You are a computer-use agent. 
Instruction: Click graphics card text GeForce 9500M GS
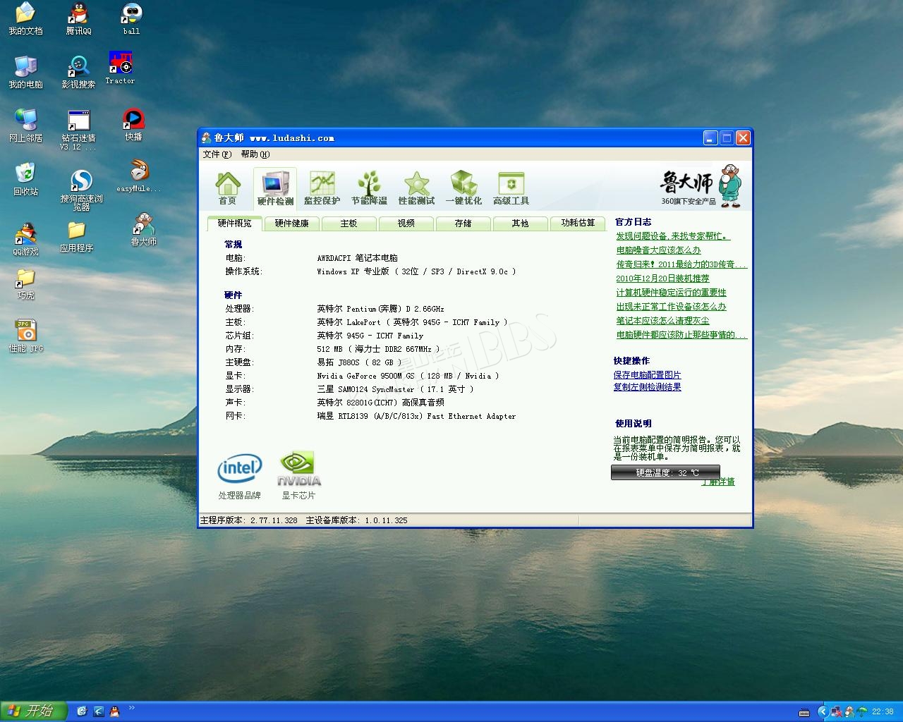pos(408,376)
